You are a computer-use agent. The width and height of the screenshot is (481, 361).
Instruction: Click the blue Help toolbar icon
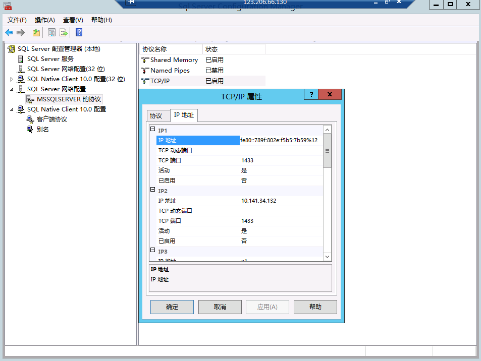79,32
